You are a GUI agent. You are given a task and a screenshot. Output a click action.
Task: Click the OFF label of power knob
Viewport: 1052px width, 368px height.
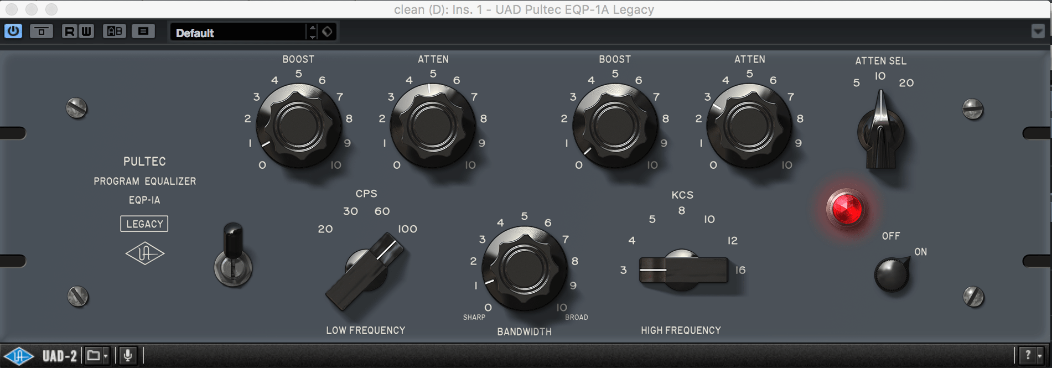891,236
